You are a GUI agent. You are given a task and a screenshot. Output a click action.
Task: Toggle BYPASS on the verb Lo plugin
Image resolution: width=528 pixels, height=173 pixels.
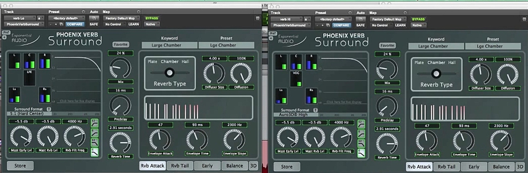coord(152,18)
